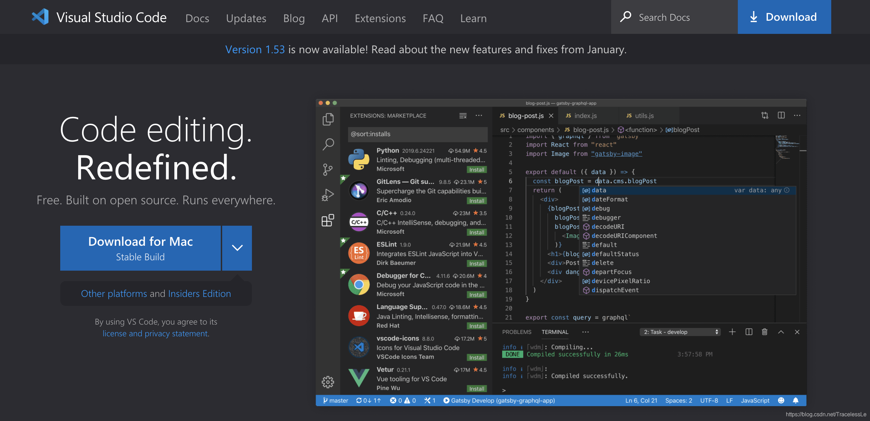870x421 pixels.
Task: Open the Blog menu item
Action: coord(294,18)
